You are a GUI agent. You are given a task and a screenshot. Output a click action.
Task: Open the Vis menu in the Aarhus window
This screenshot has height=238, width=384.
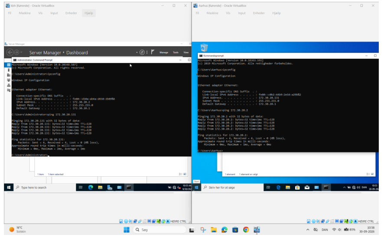(228, 13)
